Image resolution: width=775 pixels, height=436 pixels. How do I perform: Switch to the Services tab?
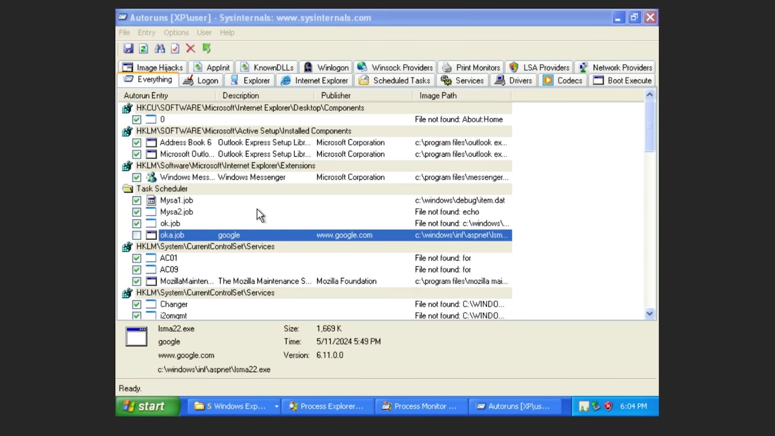(x=463, y=80)
